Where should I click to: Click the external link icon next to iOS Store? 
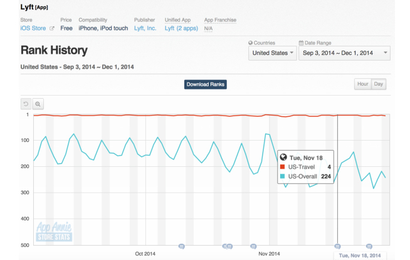[x=52, y=29]
